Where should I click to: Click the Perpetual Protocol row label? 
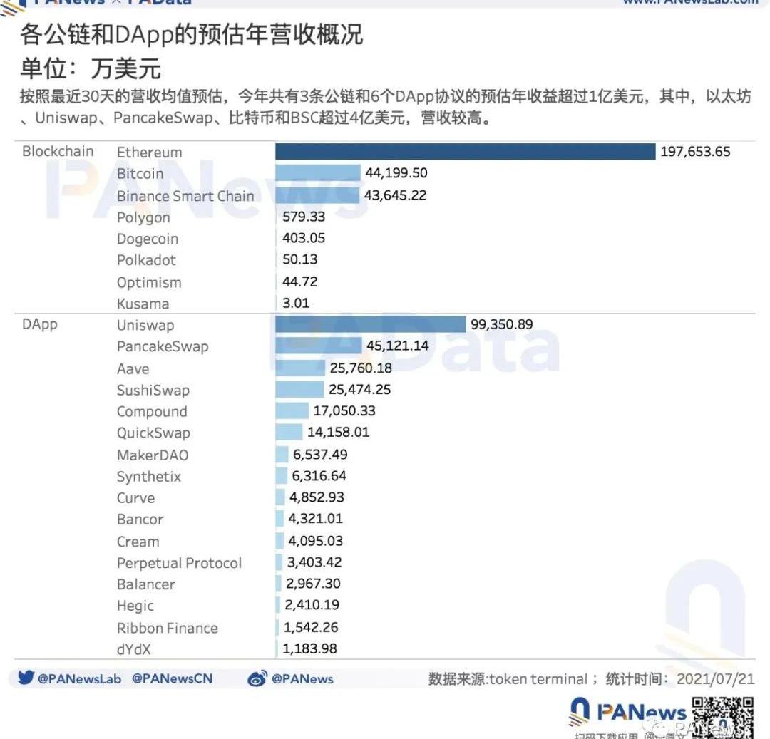[x=179, y=563]
